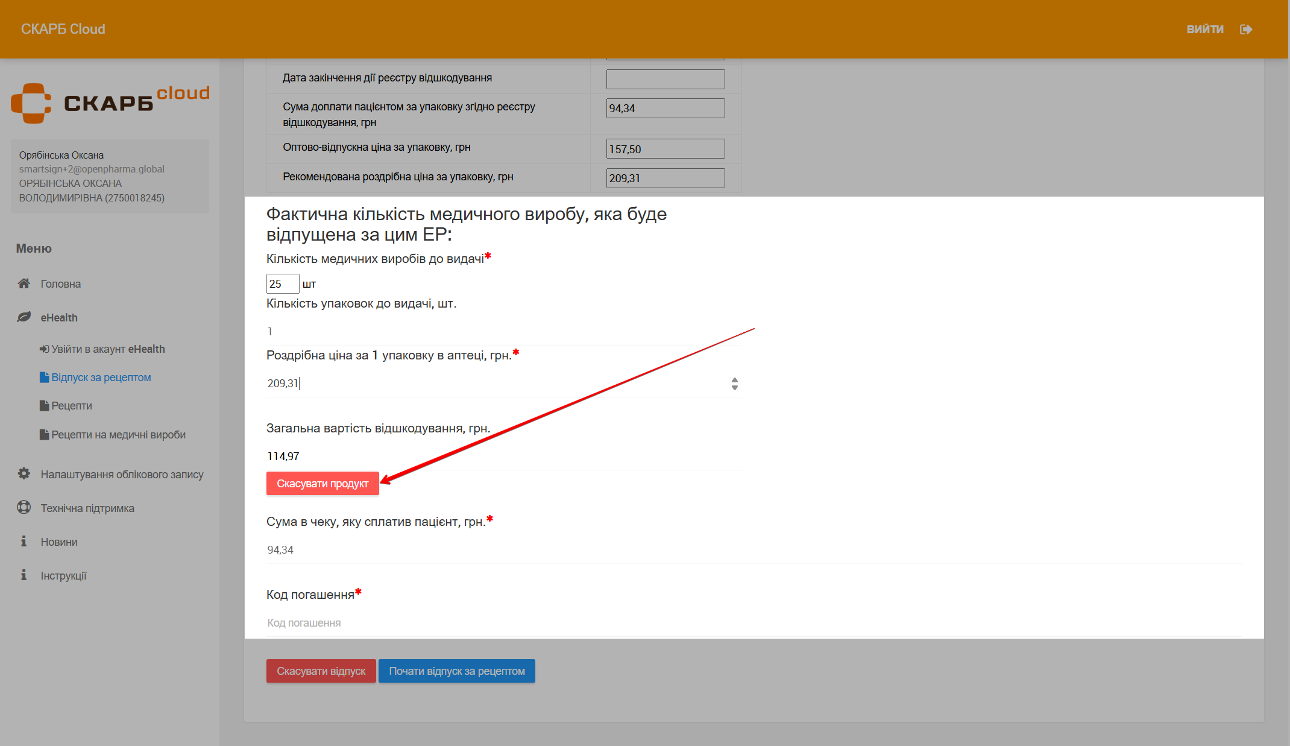Viewport: 1290px width, 746px height.
Task: Select Відпуск за рецептом menu item
Action: pyautogui.click(x=101, y=378)
